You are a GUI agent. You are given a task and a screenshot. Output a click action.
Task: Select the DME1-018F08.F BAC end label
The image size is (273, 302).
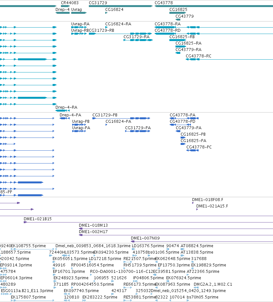tap(208, 199)
